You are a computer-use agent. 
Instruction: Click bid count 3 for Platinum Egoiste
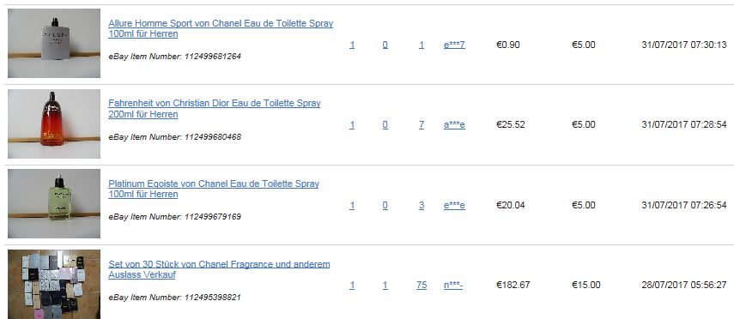coord(422,205)
